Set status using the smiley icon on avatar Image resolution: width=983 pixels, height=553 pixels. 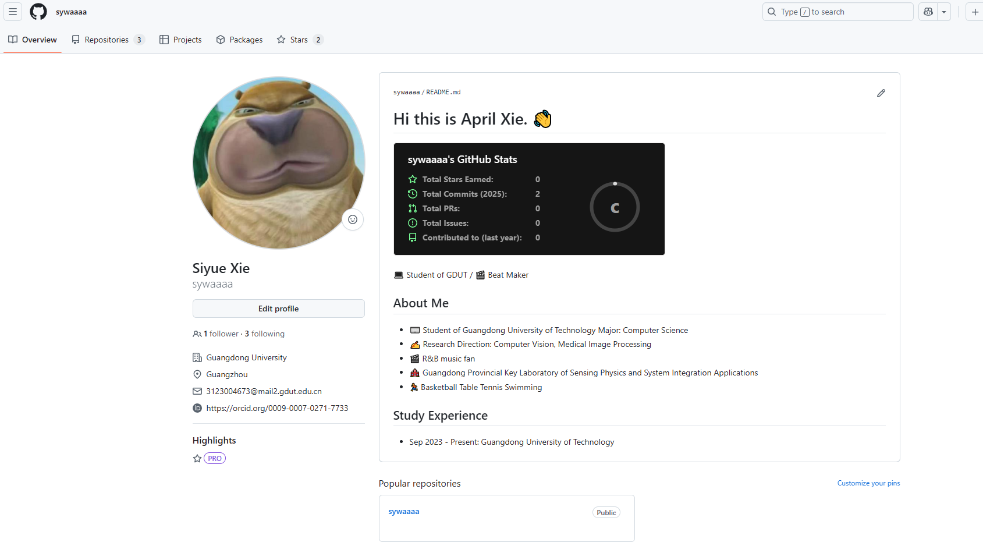click(353, 219)
